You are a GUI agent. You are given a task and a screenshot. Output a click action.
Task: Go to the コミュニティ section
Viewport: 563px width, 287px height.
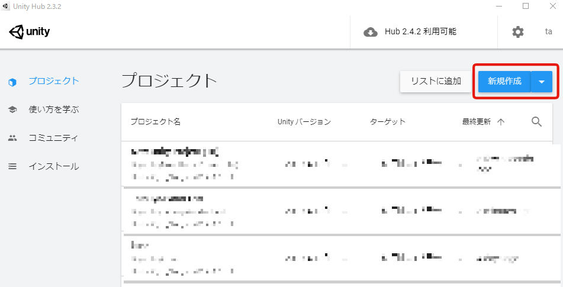(53, 138)
